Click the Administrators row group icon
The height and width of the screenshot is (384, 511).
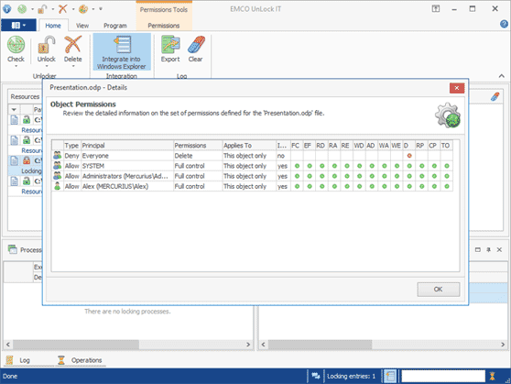coord(58,176)
